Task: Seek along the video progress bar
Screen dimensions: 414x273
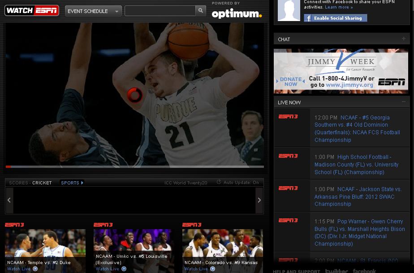Action: tap(135, 166)
